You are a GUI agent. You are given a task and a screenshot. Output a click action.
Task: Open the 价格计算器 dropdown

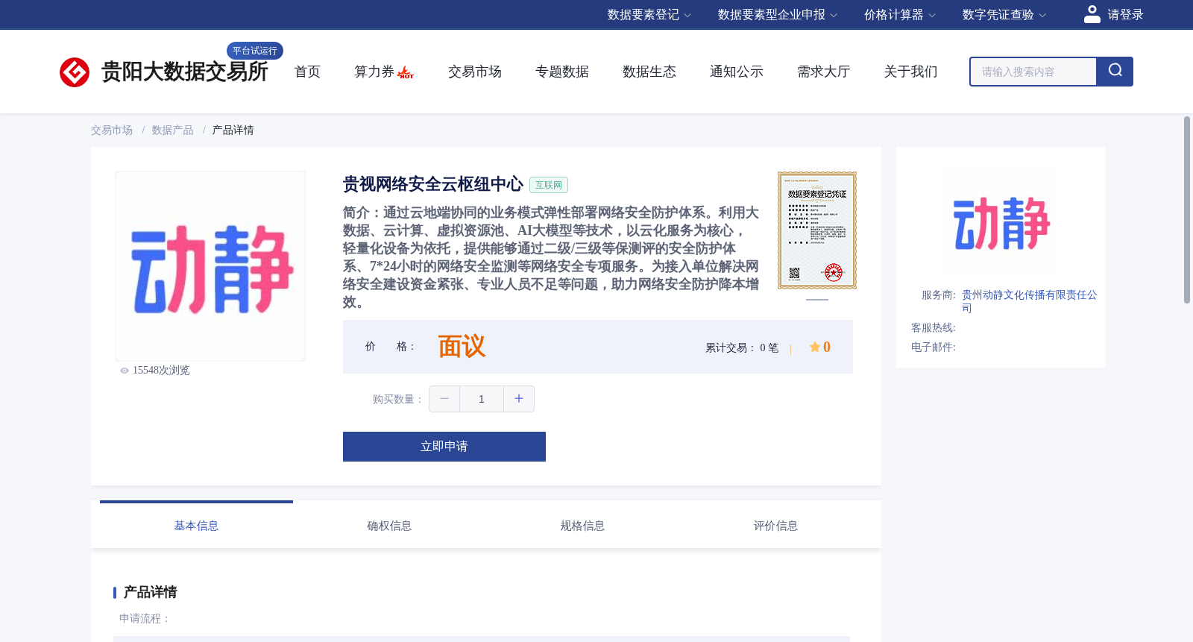point(900,15)
